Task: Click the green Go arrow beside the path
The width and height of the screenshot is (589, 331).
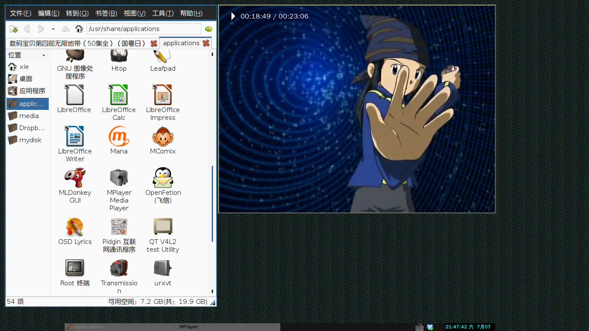Action: pos(209,29)
